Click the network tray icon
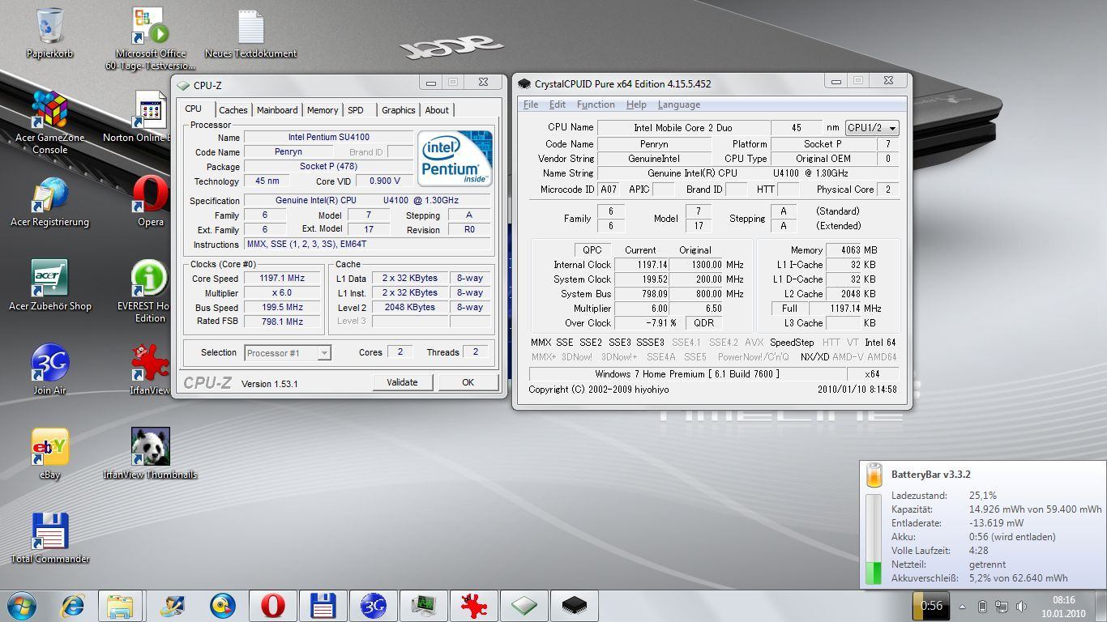The height and width of the screenshot is (622, 1107). [1002, 606]
